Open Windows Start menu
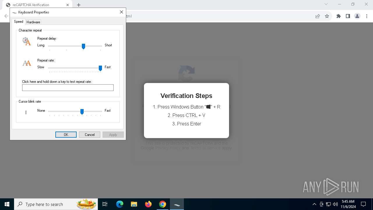The height and width of the screenshot is (210, 373). coord(7,204)
